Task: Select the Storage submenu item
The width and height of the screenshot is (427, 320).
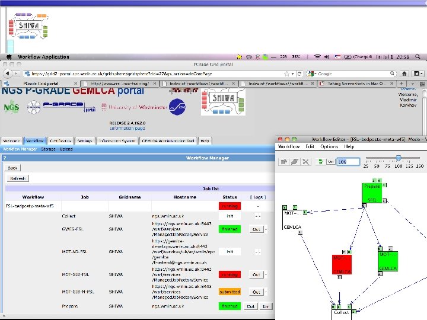Action: tap(48, 149)
